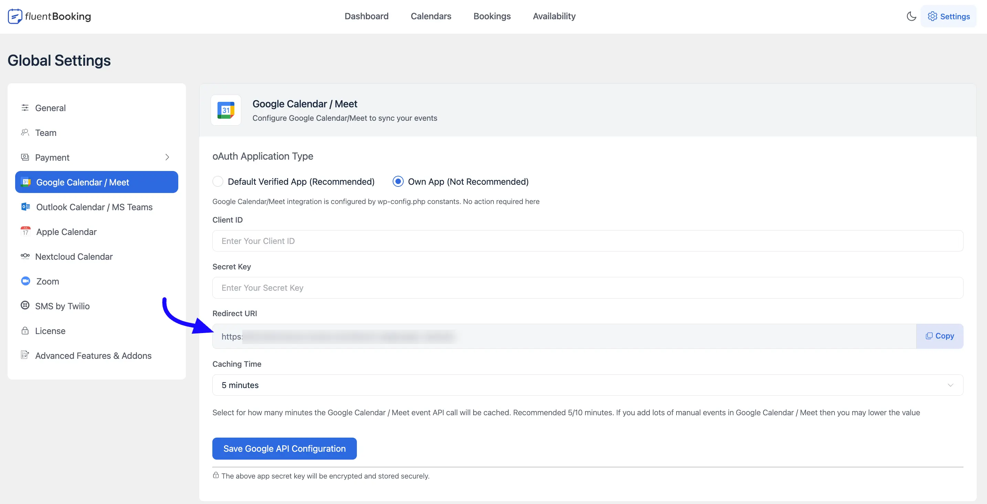This screenshot has width=987, height=504.
Task: Click the lock icon by encryption note
Action: click(216, 475)
